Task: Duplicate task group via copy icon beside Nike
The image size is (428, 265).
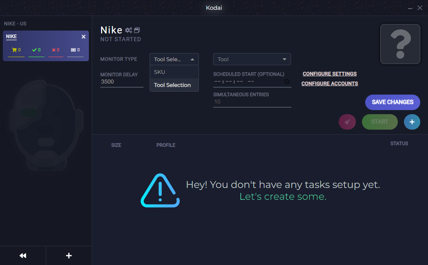Action: pos(137,30)
